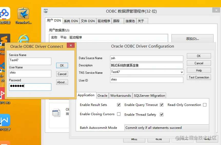Click the 添加(D)... button
Image resolution: width=221 pixels, height=145 pixels.
point(193,39)
